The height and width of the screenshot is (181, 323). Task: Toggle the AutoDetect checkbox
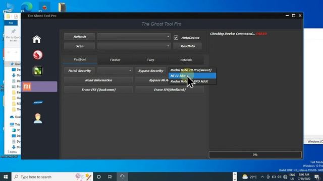(x=176, y=38)
